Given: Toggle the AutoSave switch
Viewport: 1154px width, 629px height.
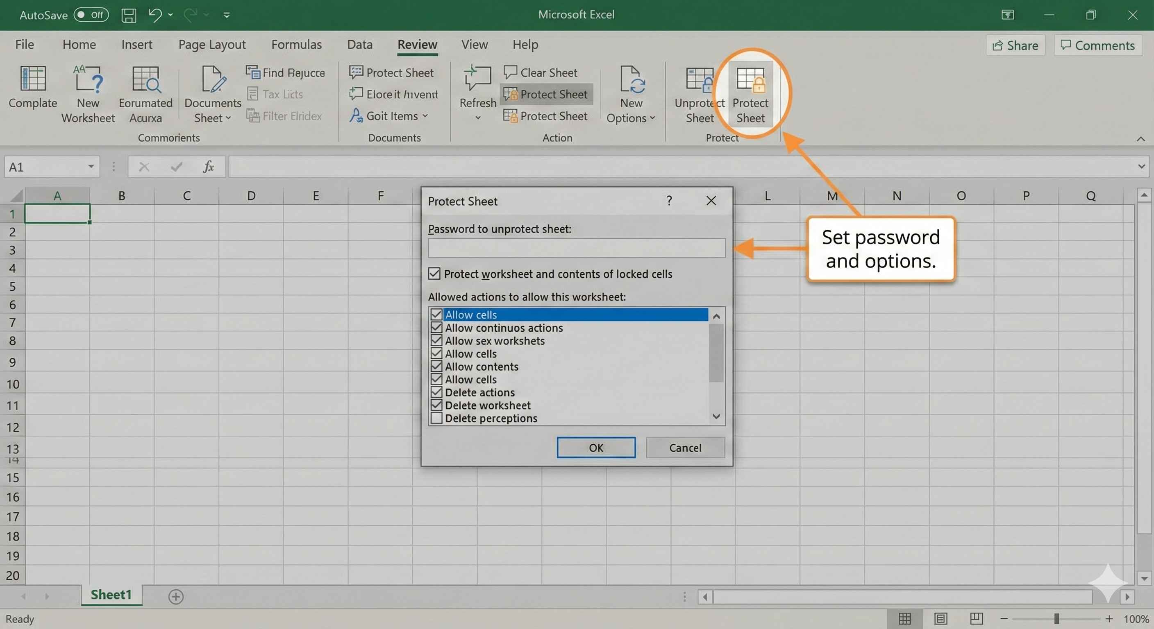Looking at the screenshot, I should (x=91, y=15).
